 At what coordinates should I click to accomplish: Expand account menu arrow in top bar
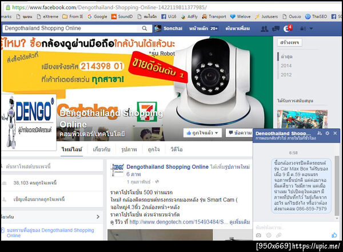[311, 29]
